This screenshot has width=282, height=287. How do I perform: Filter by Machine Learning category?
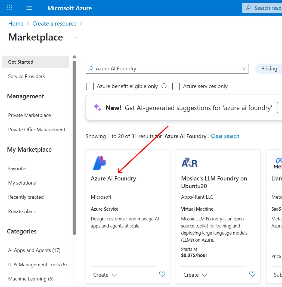31,279
